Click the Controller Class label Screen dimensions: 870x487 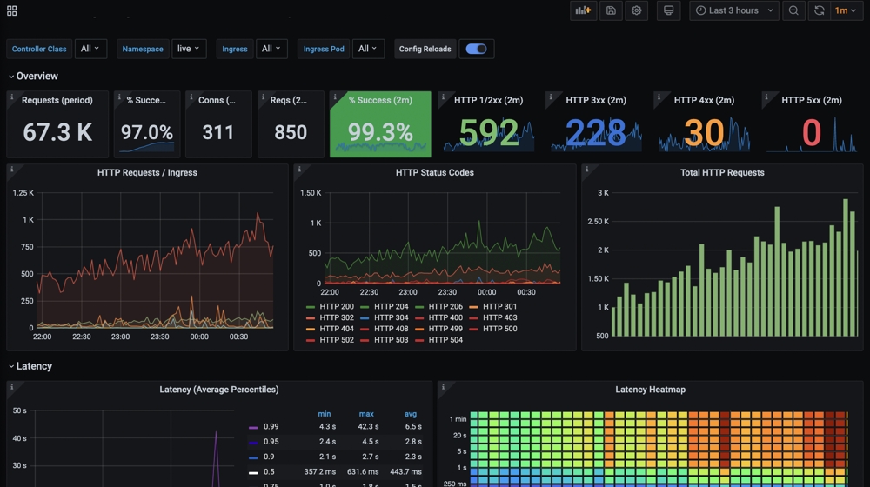[x=39, y=49]
